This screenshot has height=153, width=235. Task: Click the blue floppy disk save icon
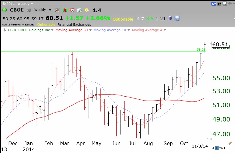[177, 18]
